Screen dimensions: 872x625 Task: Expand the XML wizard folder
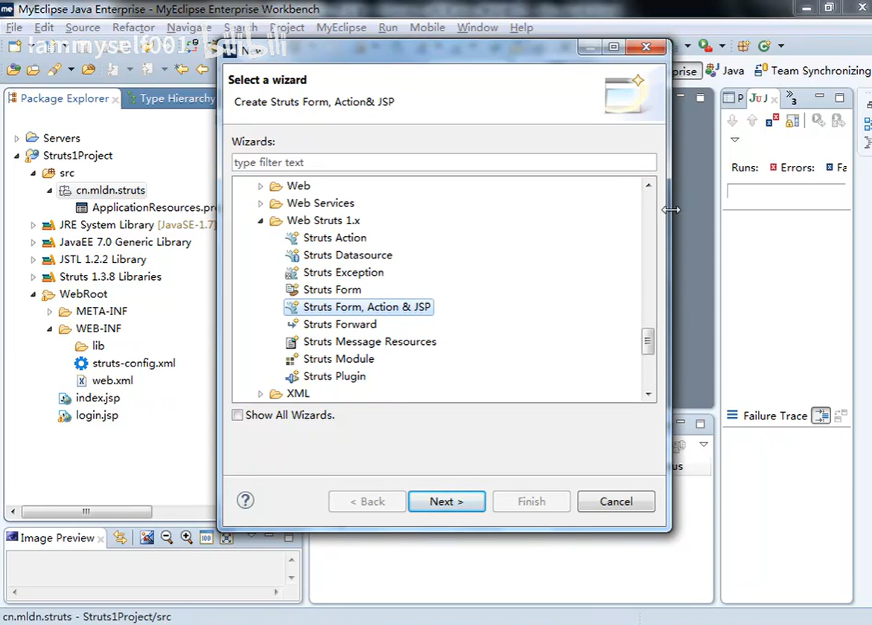tap(260, 394)
